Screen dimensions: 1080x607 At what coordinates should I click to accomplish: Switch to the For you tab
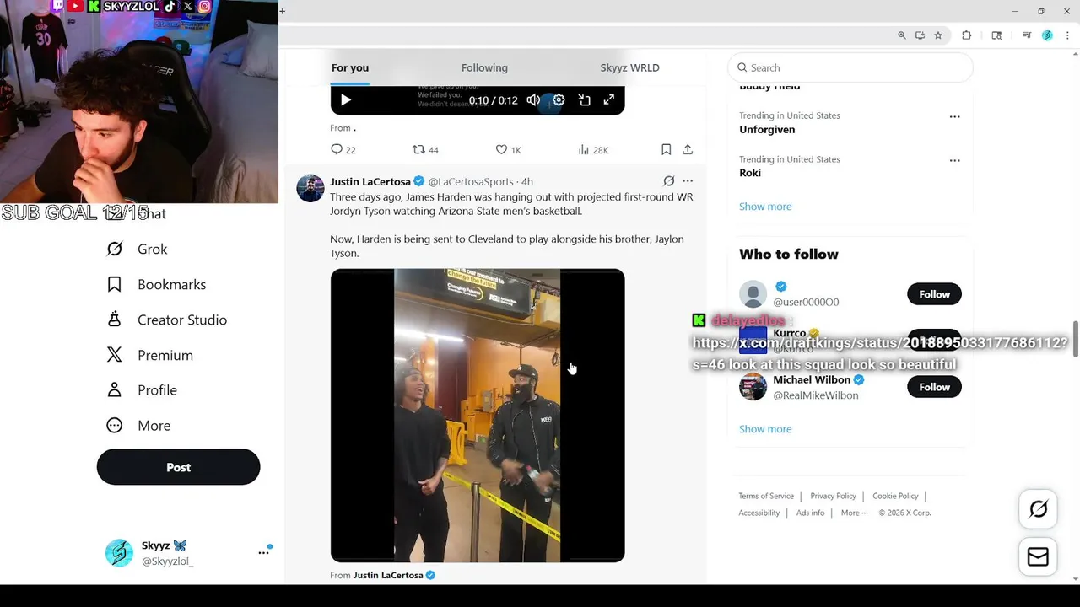[350, 67]
